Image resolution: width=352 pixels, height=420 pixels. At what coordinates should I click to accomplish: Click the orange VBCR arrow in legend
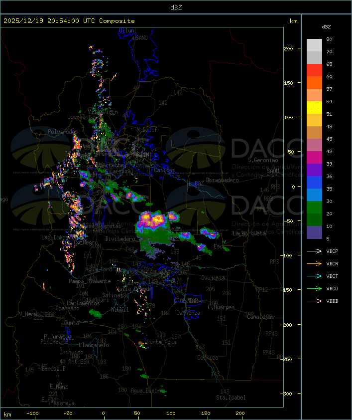click(314, 263)
